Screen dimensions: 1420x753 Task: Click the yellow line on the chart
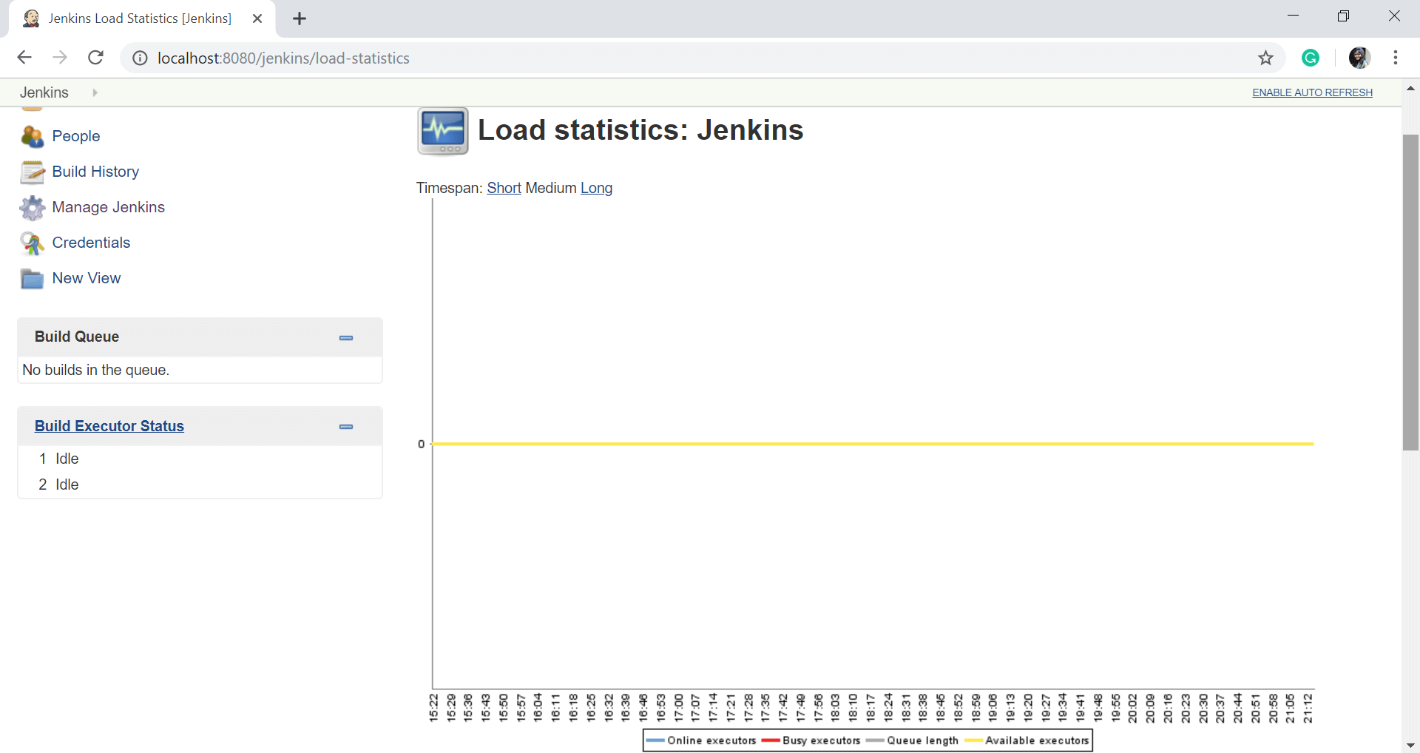click(x=873, y=444)
